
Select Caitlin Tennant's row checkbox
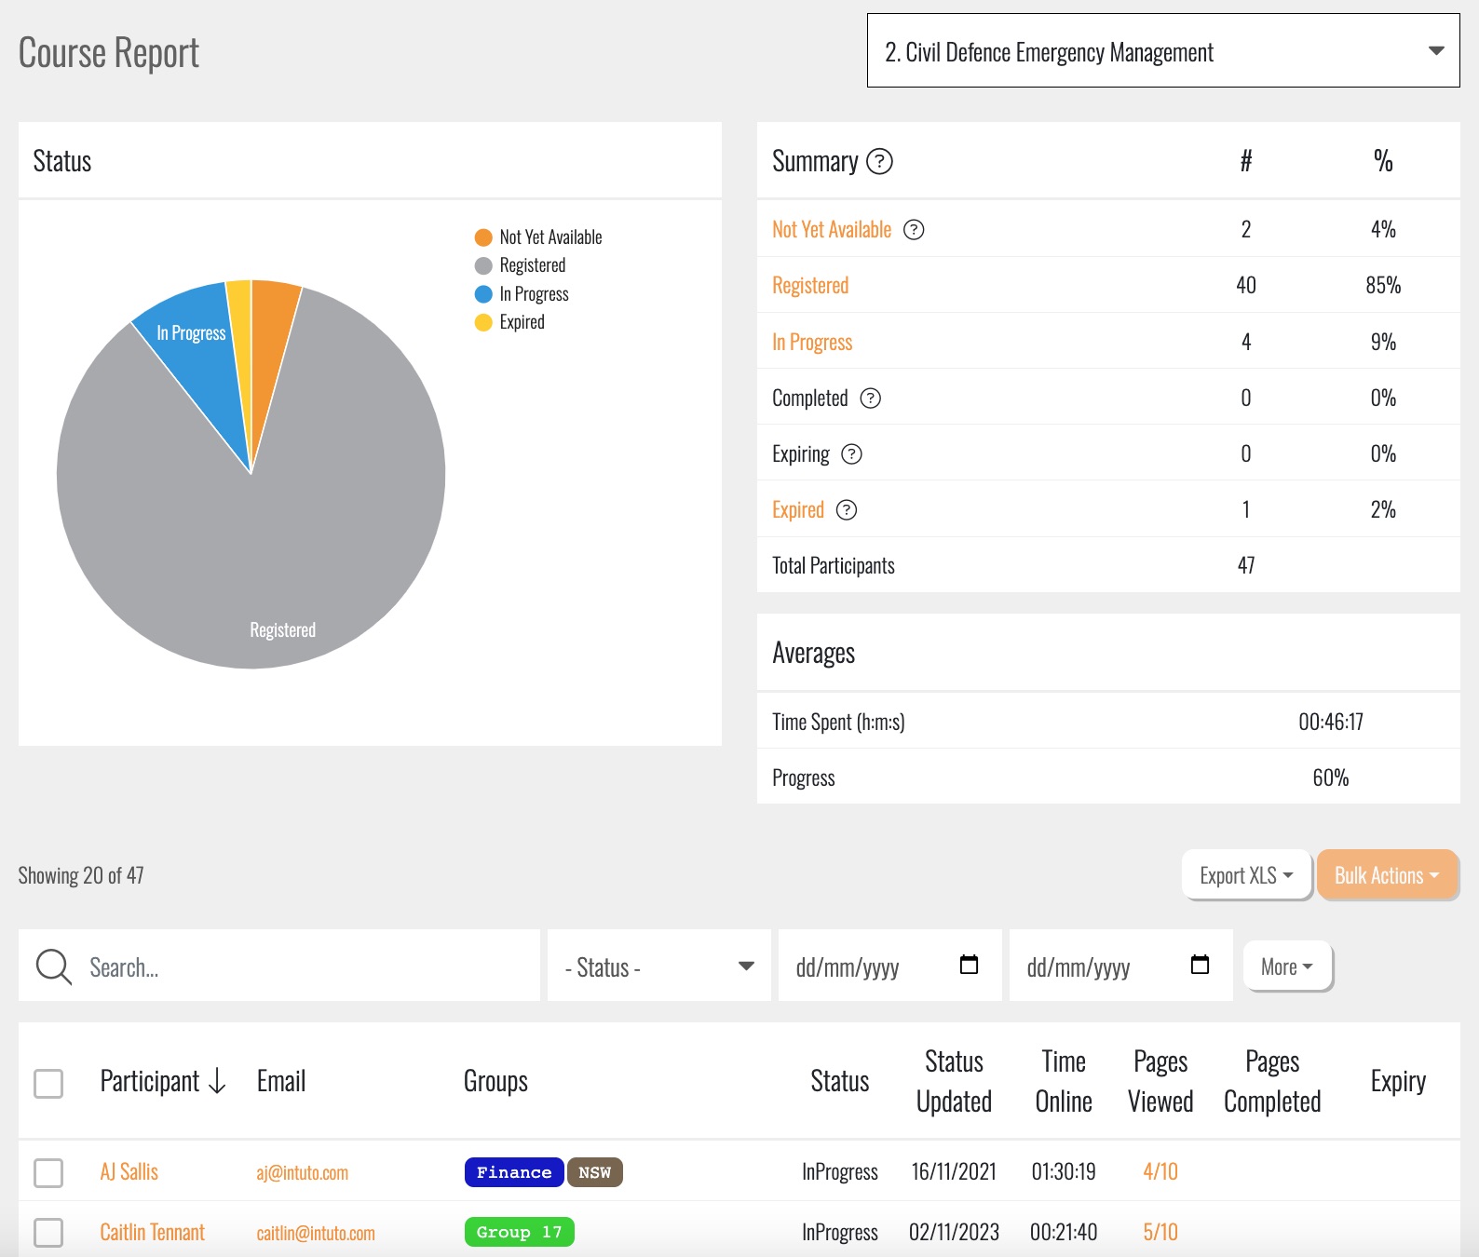[x=48, y=1232]
